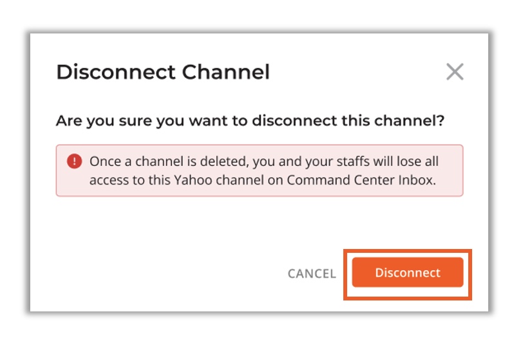Click the red exclamation warning icon

click(x=74, y=161)
